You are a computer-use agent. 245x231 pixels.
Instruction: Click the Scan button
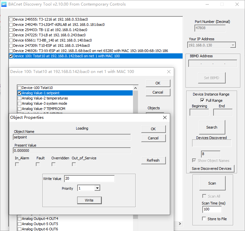coord(212,183)
